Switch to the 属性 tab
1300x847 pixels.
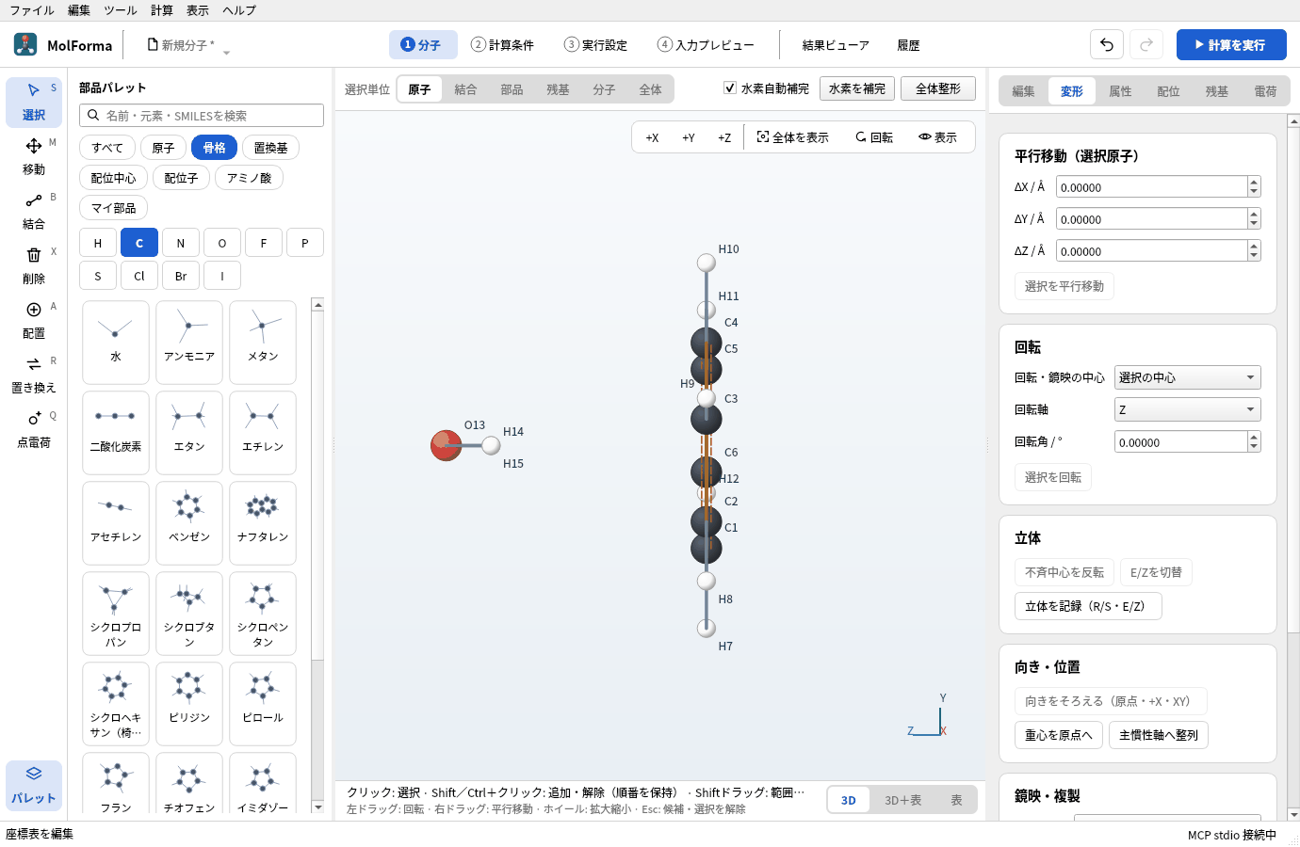1120,91
